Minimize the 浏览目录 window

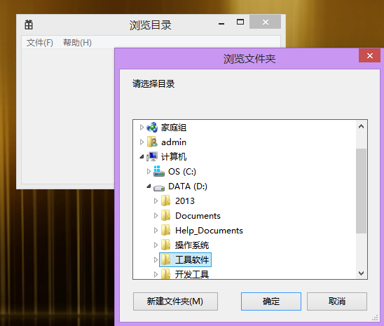221,23
